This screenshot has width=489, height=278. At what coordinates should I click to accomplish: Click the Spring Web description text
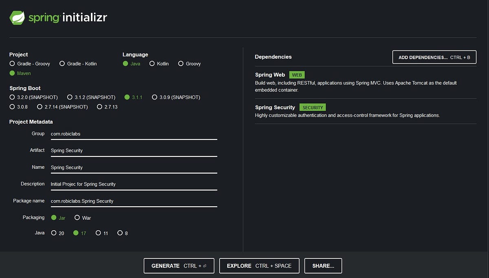pos(356,86)
